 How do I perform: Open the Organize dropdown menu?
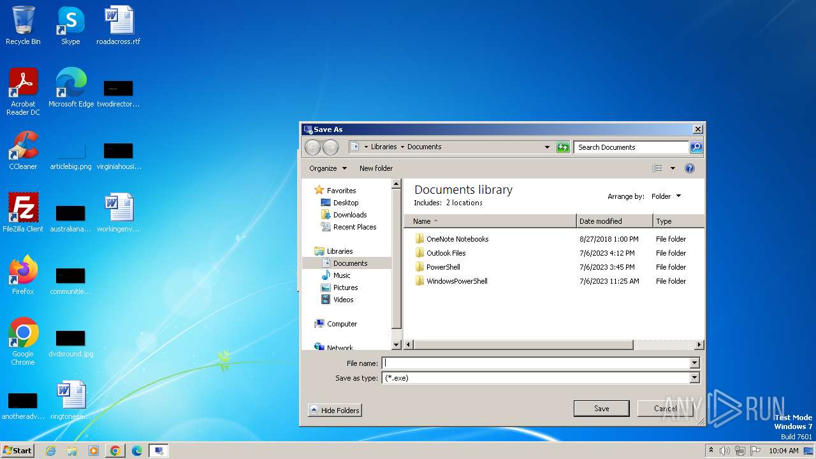328,168
